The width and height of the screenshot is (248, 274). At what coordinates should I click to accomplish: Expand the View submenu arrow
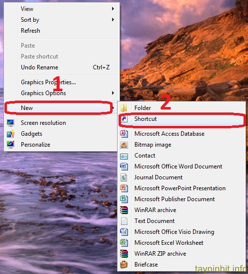tap(113, 9)
